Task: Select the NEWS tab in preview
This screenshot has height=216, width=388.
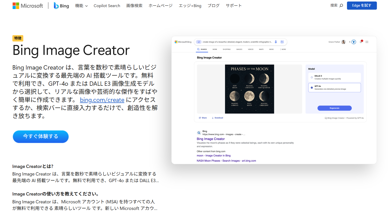Action: pyautogui.click(x=272, y=49)
